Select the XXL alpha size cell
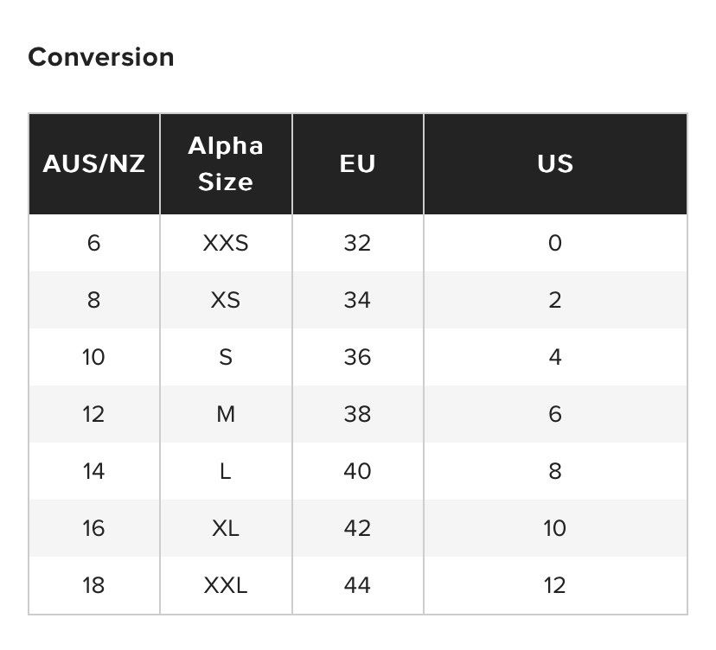The width and height of the screenshot is (716, 650). point(226,585)
